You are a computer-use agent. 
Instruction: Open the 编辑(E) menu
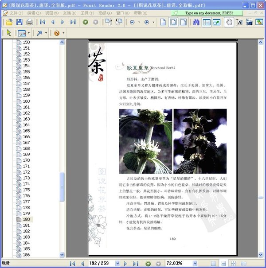[x=34, y=13]
